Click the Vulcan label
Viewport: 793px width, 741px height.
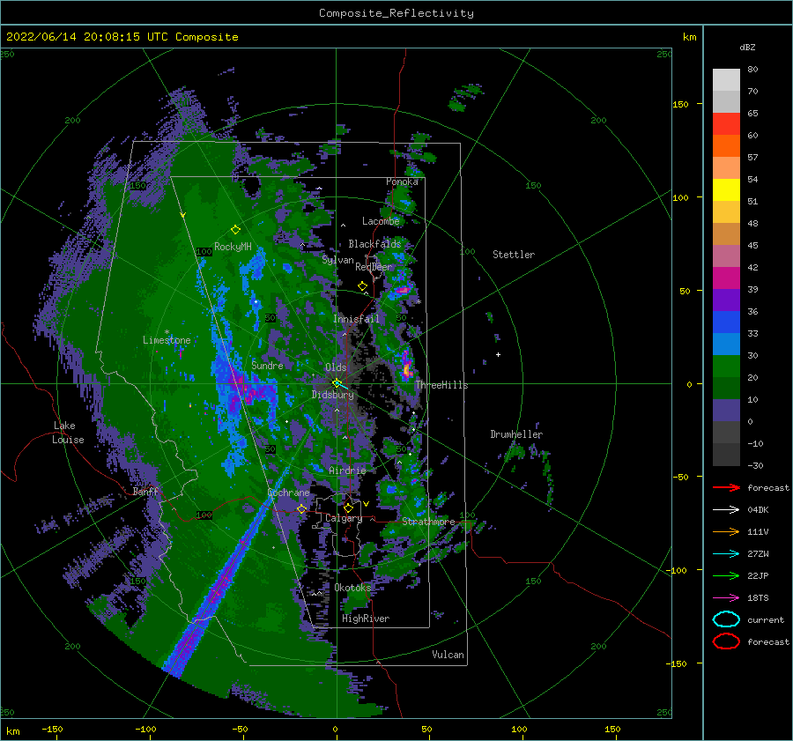tap(448, 655)
